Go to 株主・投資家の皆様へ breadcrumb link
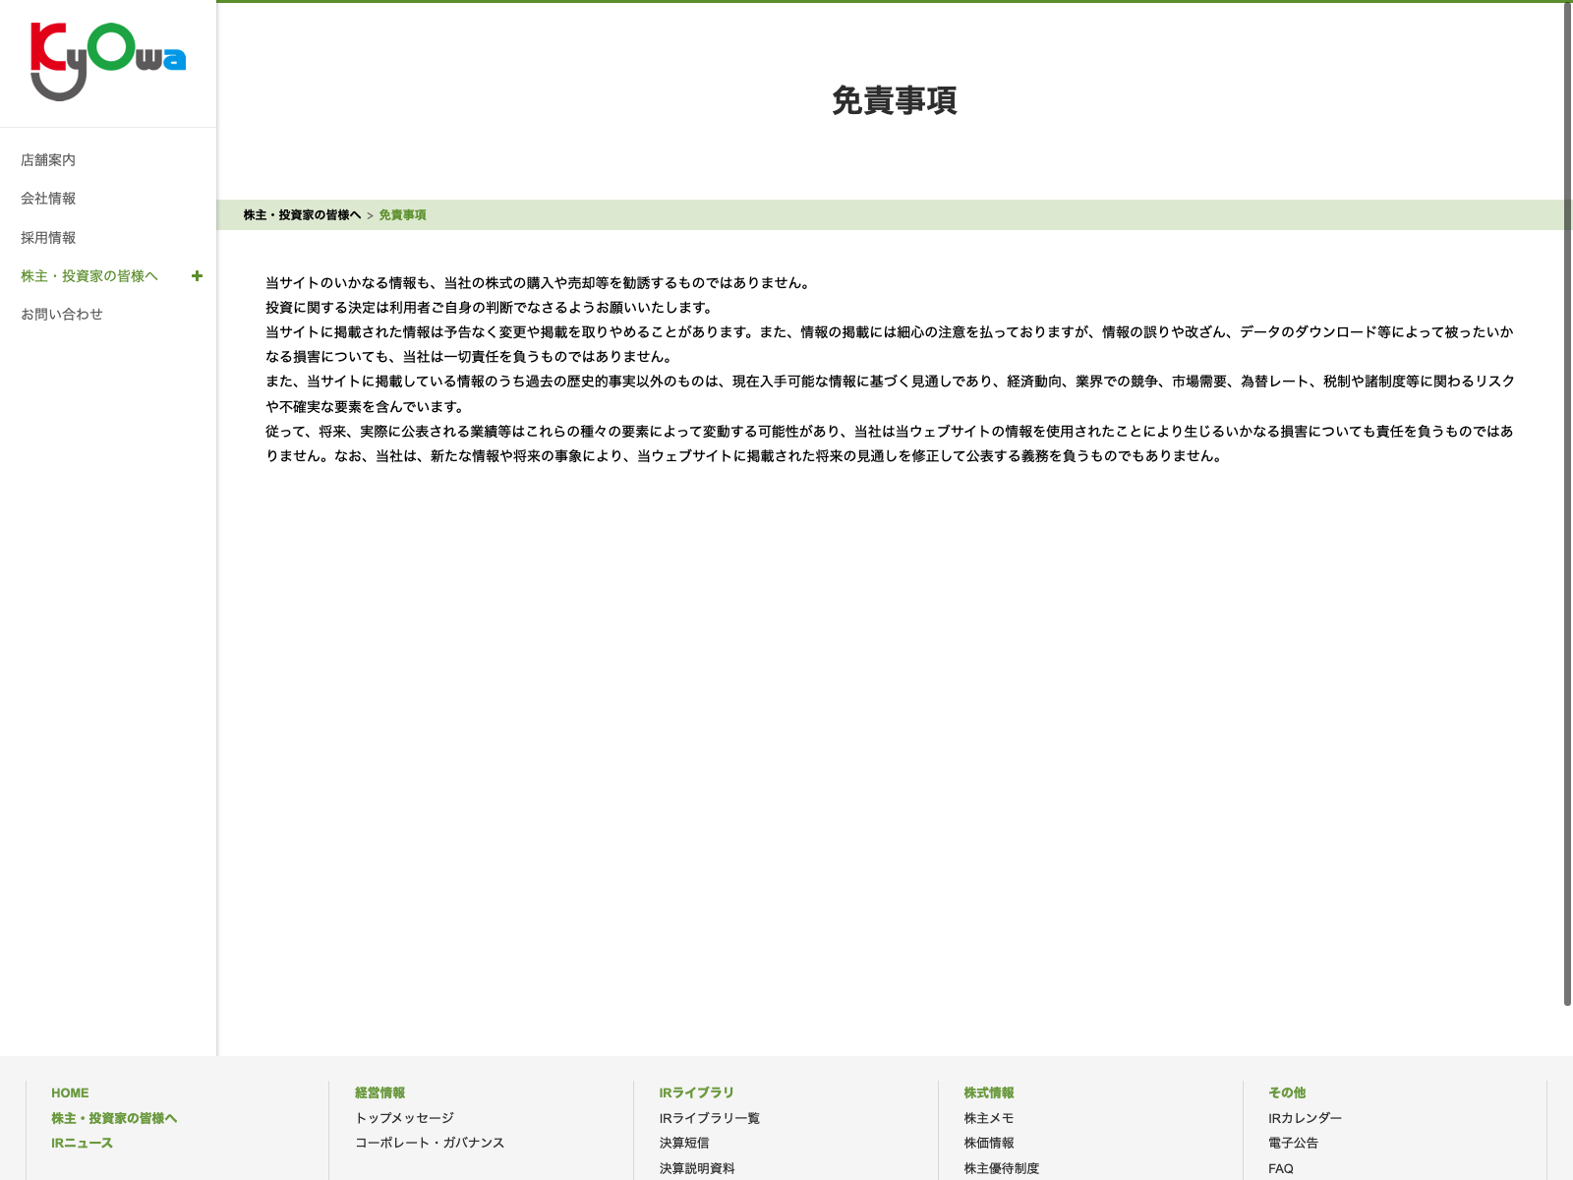The image size is (1573, 1180). tap(302, 215)
